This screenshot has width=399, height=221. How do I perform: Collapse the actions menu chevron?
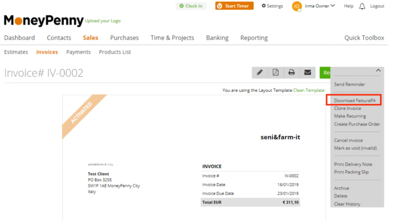pyautogui.click(x=378, y=70)
